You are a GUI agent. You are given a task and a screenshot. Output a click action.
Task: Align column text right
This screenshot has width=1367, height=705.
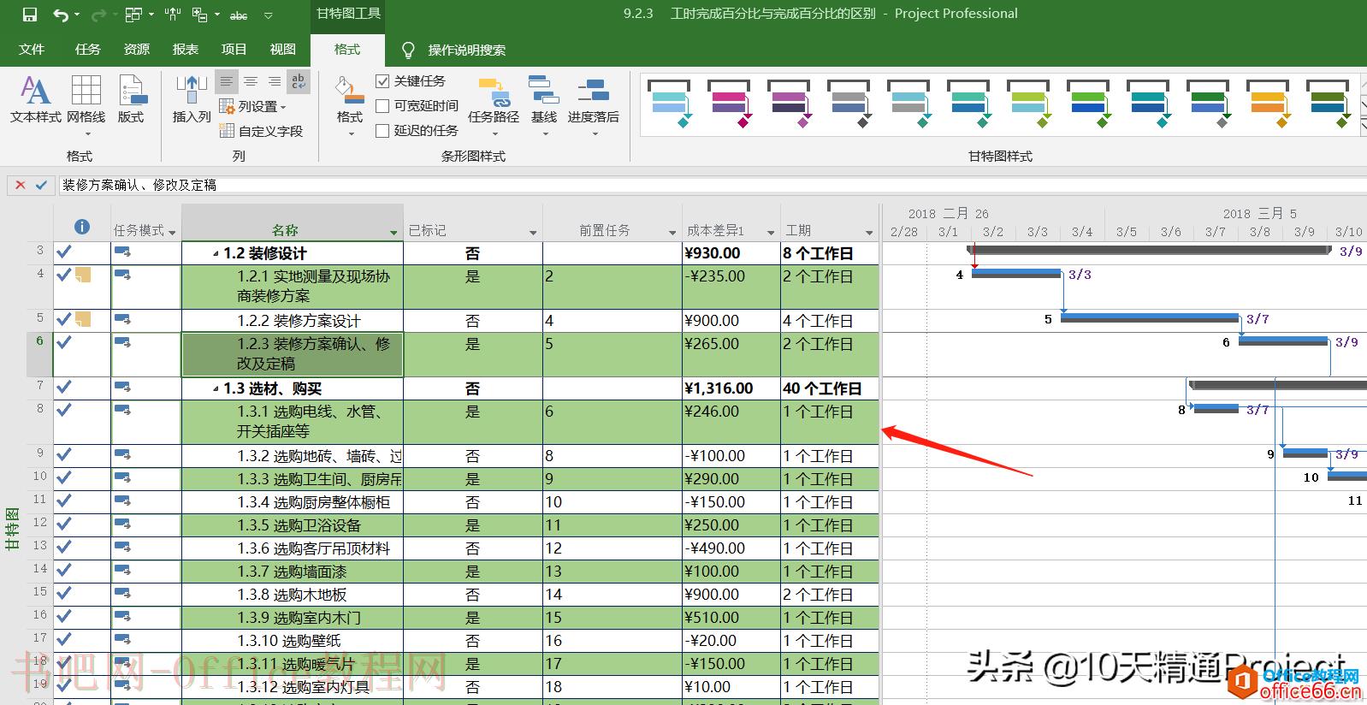[x=274, y=81]
